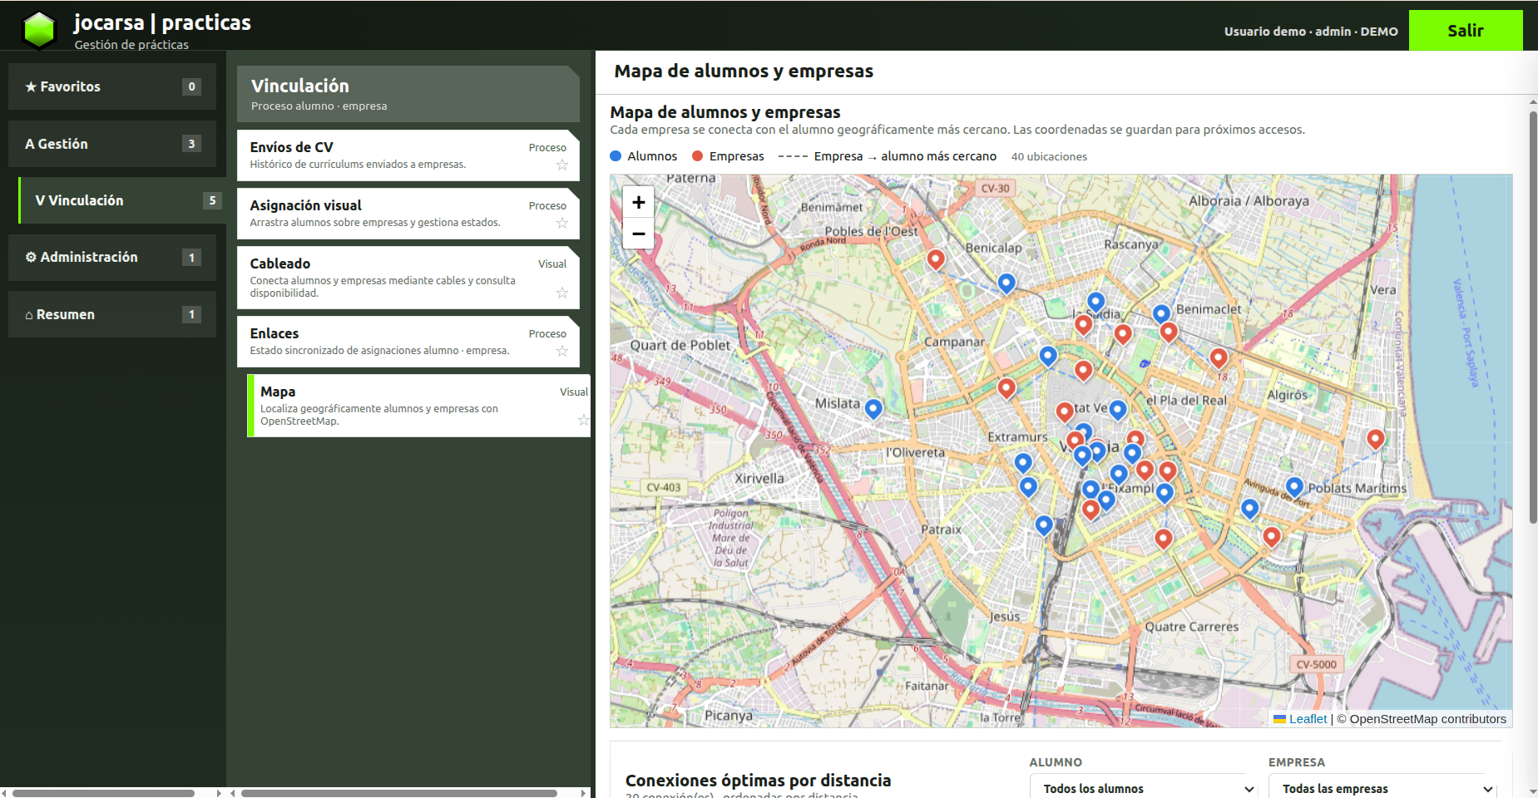
Task: Favorite the Envíos de CV card star
Action: 562,165
